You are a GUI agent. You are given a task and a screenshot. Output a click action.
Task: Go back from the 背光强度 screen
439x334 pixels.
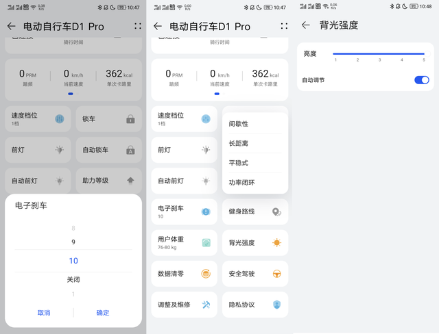tap(306, 25)
